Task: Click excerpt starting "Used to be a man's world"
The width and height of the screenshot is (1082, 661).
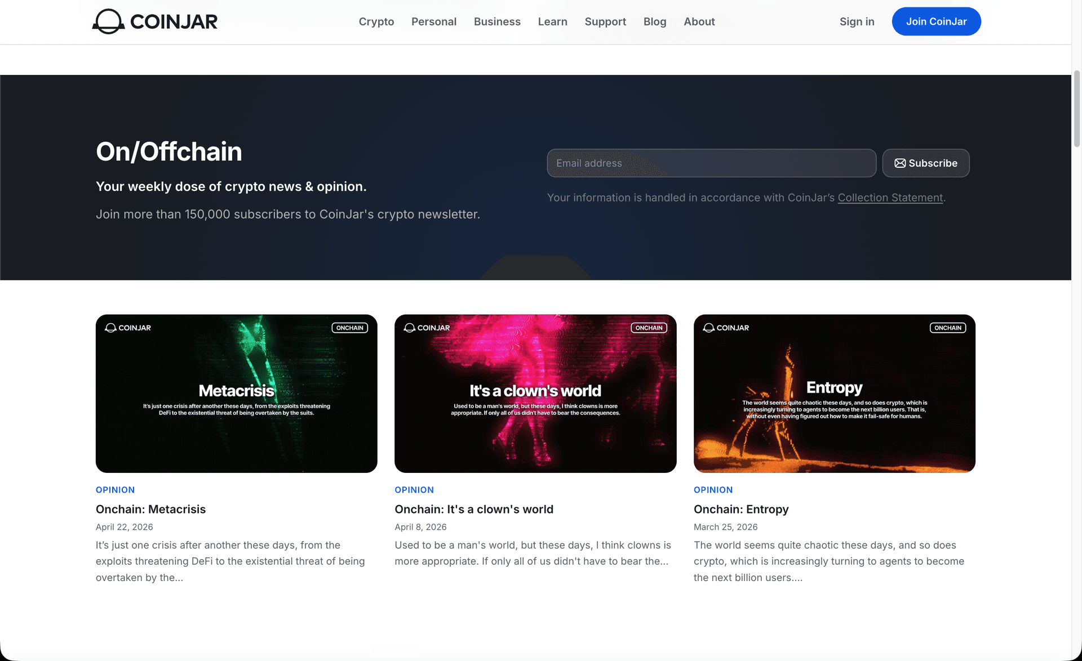Action: 533,553
